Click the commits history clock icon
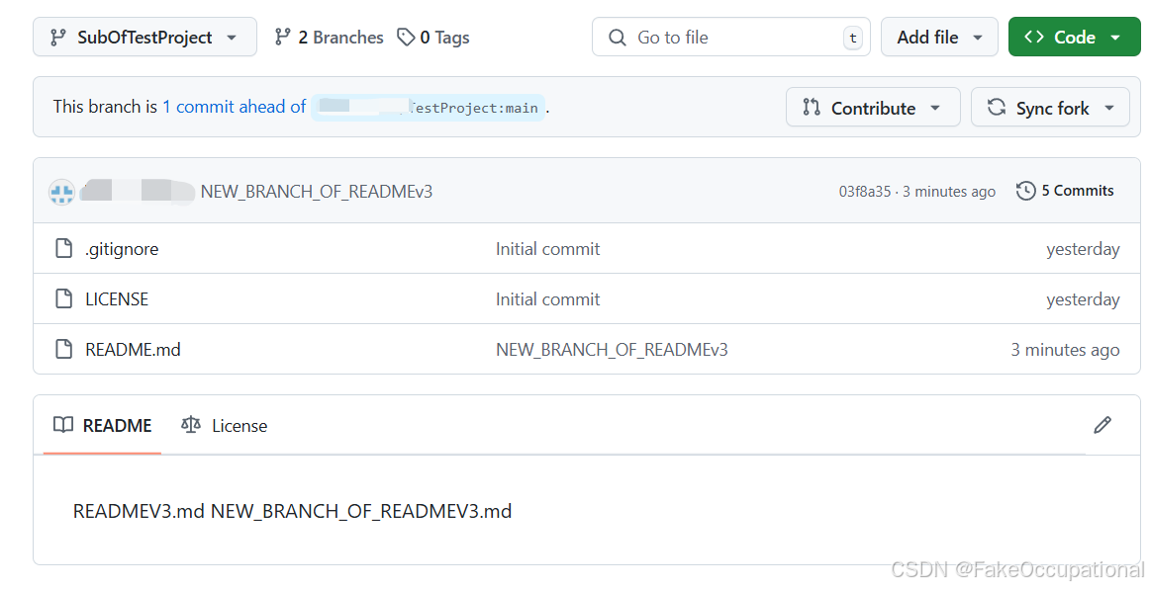This screenshot has width=1149, height=589. [x=1026, y=191]
